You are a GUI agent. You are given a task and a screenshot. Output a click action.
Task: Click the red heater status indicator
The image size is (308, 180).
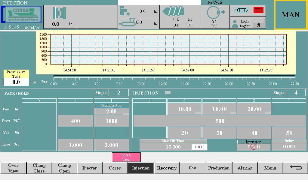(258, 10)
